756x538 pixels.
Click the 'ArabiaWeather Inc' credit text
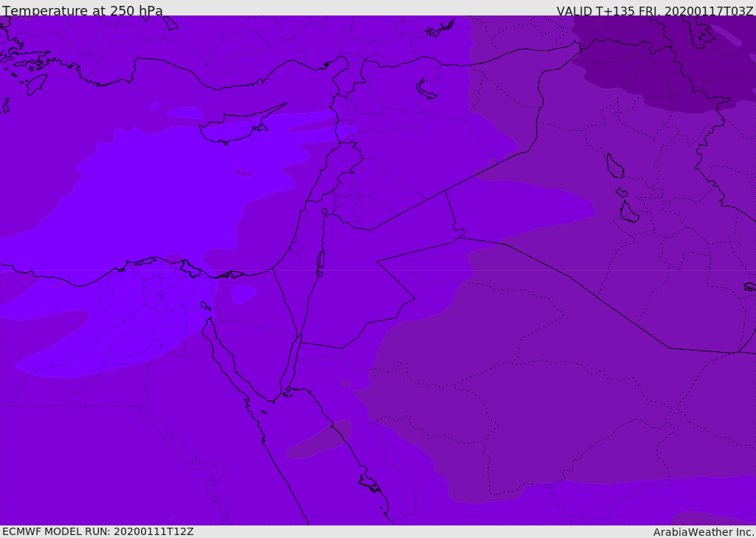703,532
